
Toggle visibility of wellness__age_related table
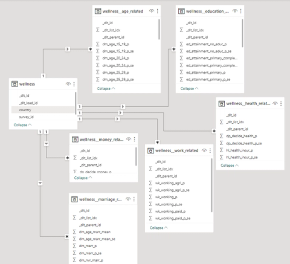152,11
